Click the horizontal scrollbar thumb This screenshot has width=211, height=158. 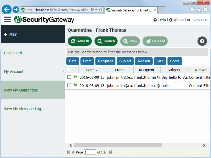point(118,145)
